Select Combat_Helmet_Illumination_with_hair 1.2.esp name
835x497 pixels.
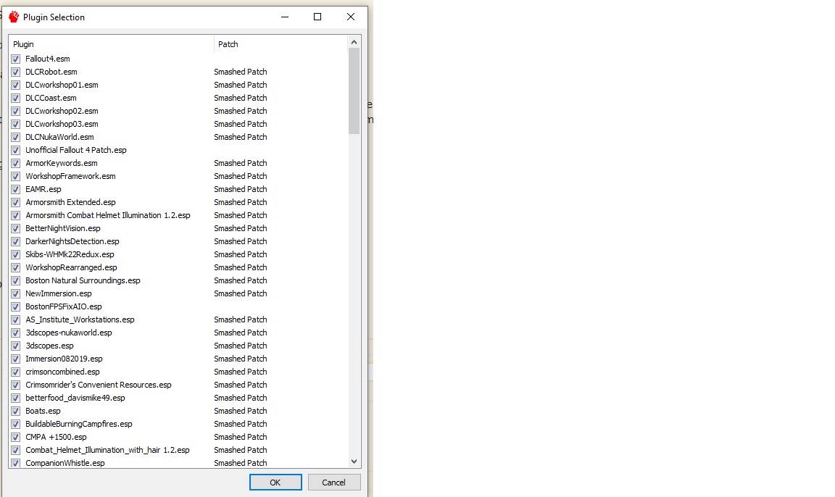(107, 450)
